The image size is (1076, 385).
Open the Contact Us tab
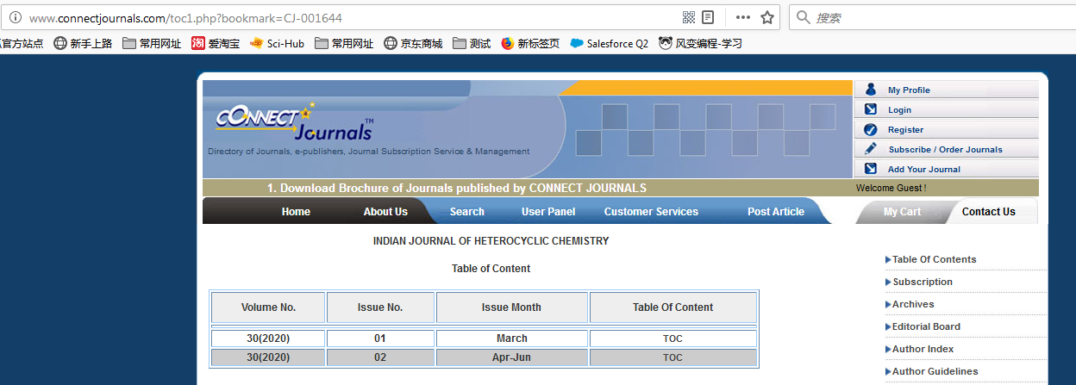[x=989, y=212]
